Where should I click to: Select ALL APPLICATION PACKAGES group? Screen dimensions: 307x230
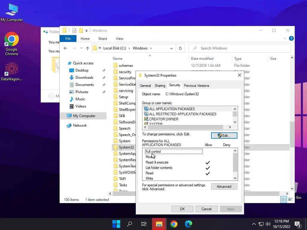(x=188, y=109)
